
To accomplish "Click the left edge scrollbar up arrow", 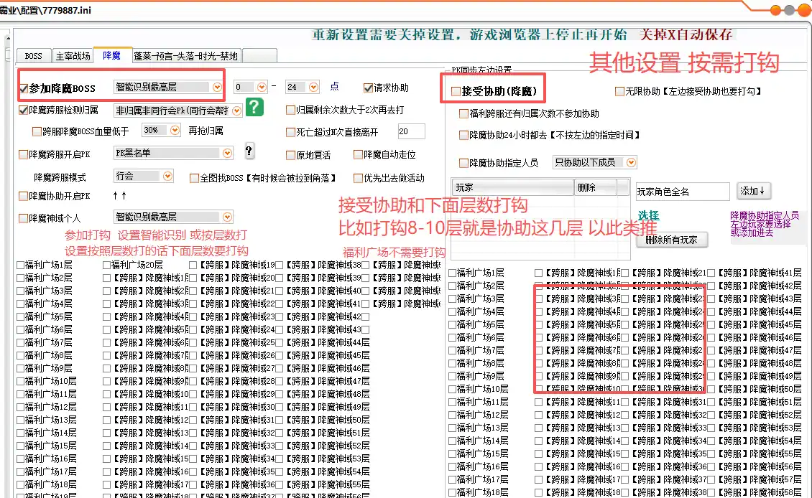I will coord(7,38).
